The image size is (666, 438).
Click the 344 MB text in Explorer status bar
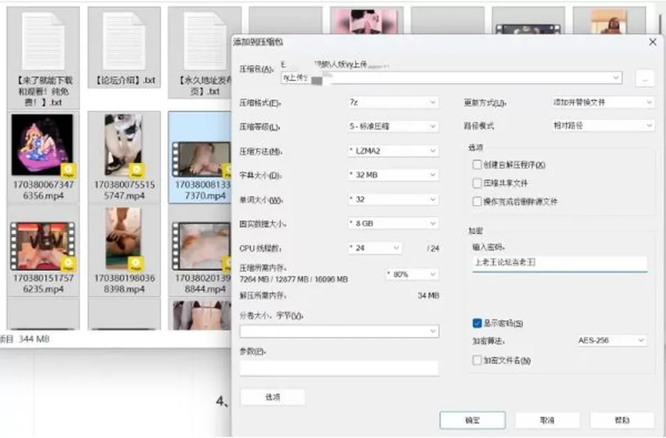[34, 339]
